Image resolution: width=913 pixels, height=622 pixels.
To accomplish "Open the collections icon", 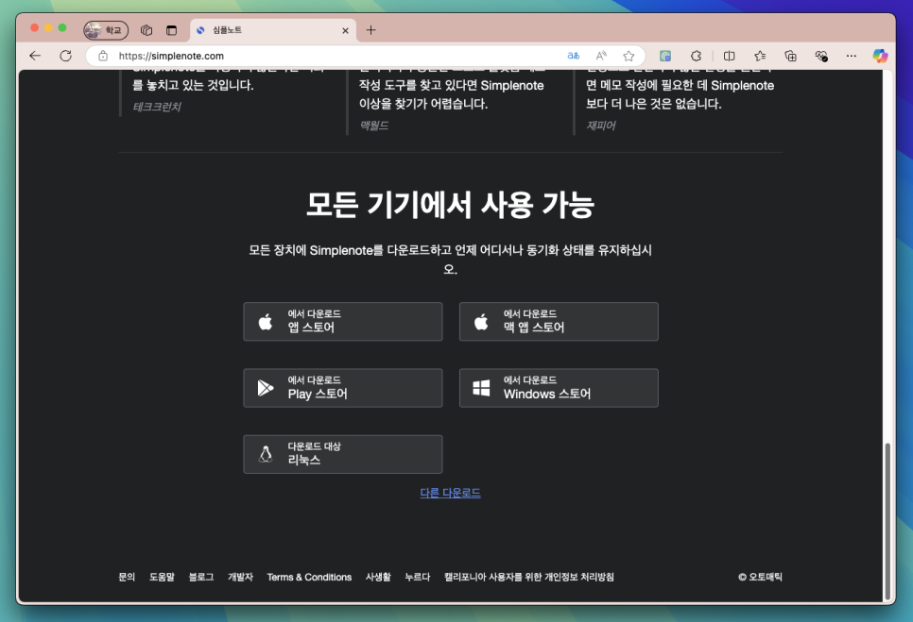I will (790, 56).
